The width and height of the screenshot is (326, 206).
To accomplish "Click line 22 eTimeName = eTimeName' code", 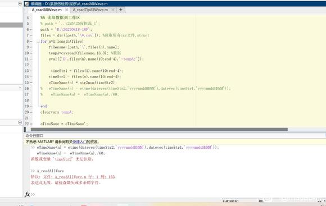I will 64,124.
